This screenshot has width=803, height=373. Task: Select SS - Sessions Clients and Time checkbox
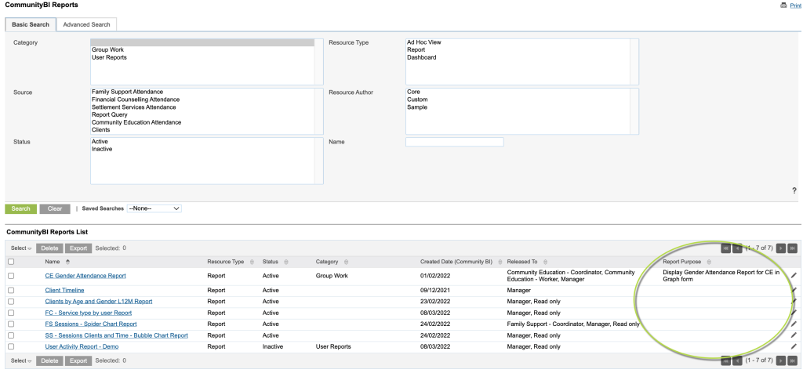coord(11,335)
